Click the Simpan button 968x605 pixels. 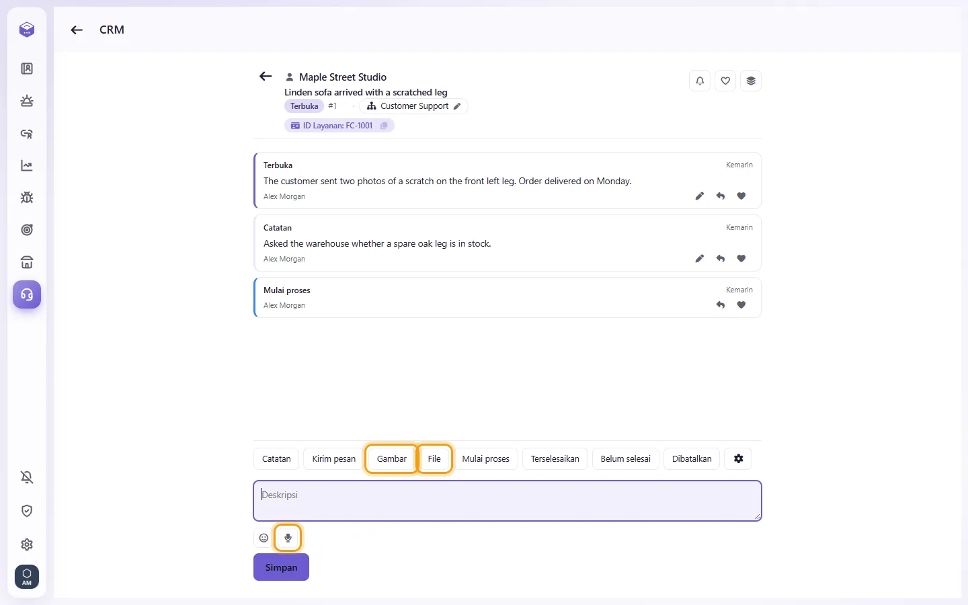pos(281,567)
